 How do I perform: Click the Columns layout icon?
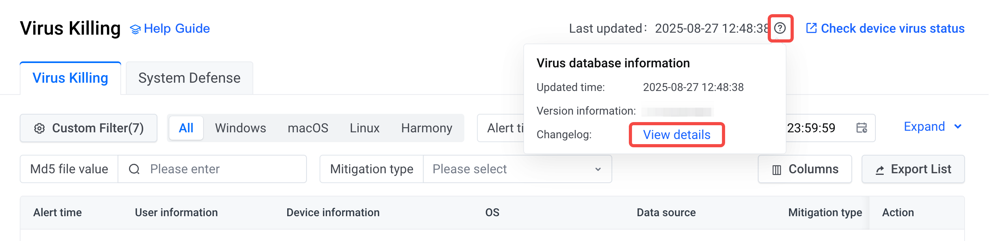776,170
